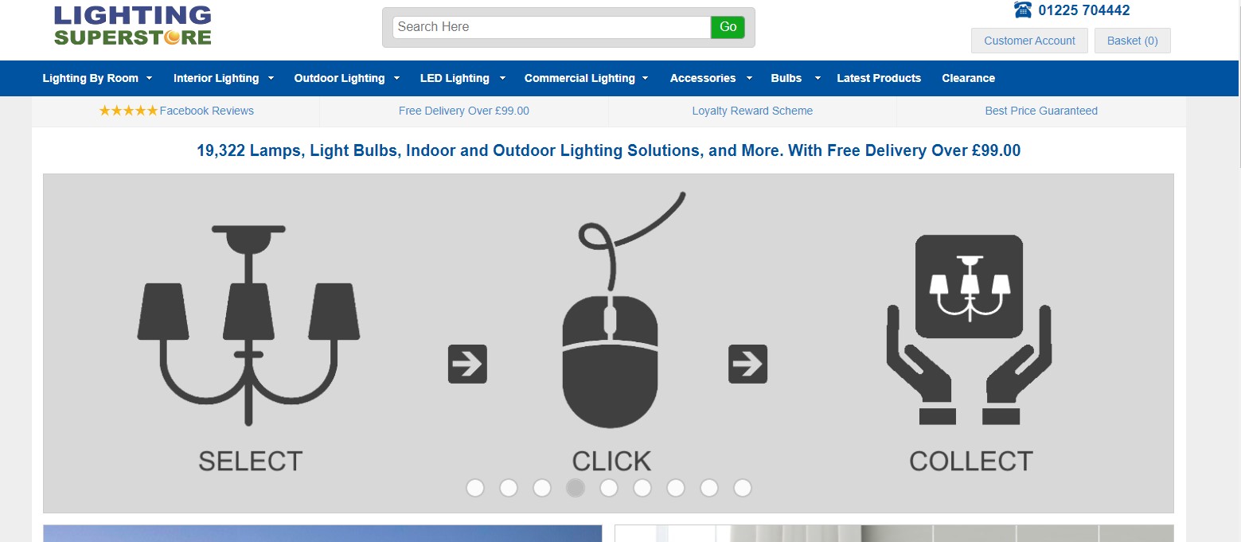Viewport: 1241px width, 542px height.
Task: Expand the Lighting By Room dropdown
Action: pos(97,78)
